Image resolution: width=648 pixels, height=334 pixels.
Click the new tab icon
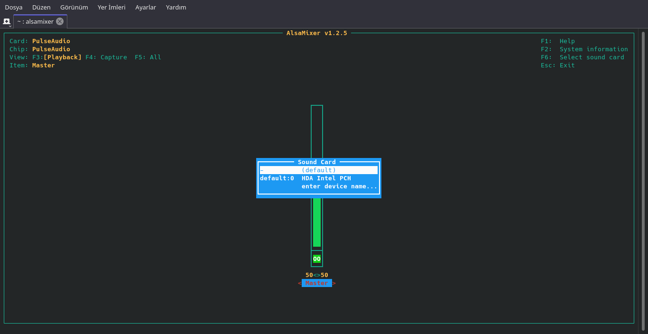tap(7, 21)
